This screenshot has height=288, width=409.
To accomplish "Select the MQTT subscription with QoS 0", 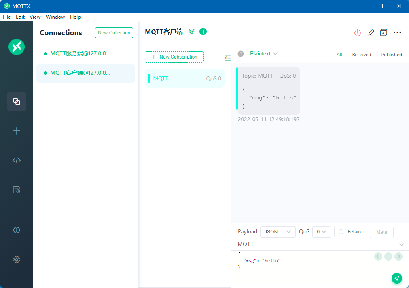I will (184, 78).
